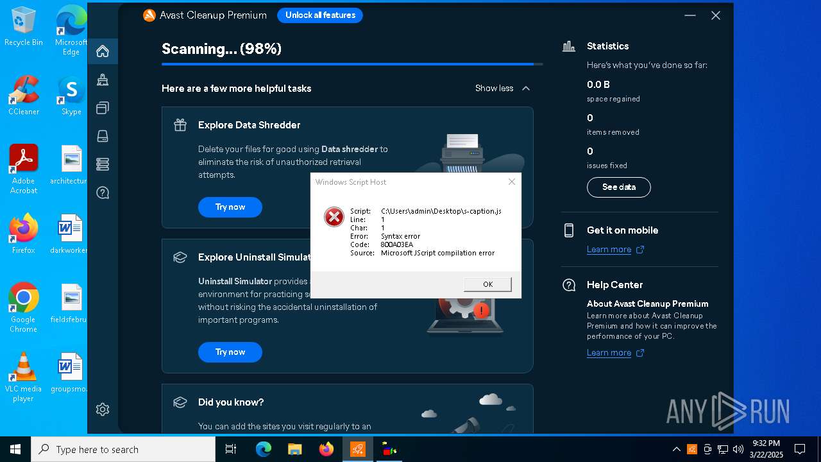This screenshot has width=821, height=462.
Task: Click the Windows search box
Action: (123, 449)
